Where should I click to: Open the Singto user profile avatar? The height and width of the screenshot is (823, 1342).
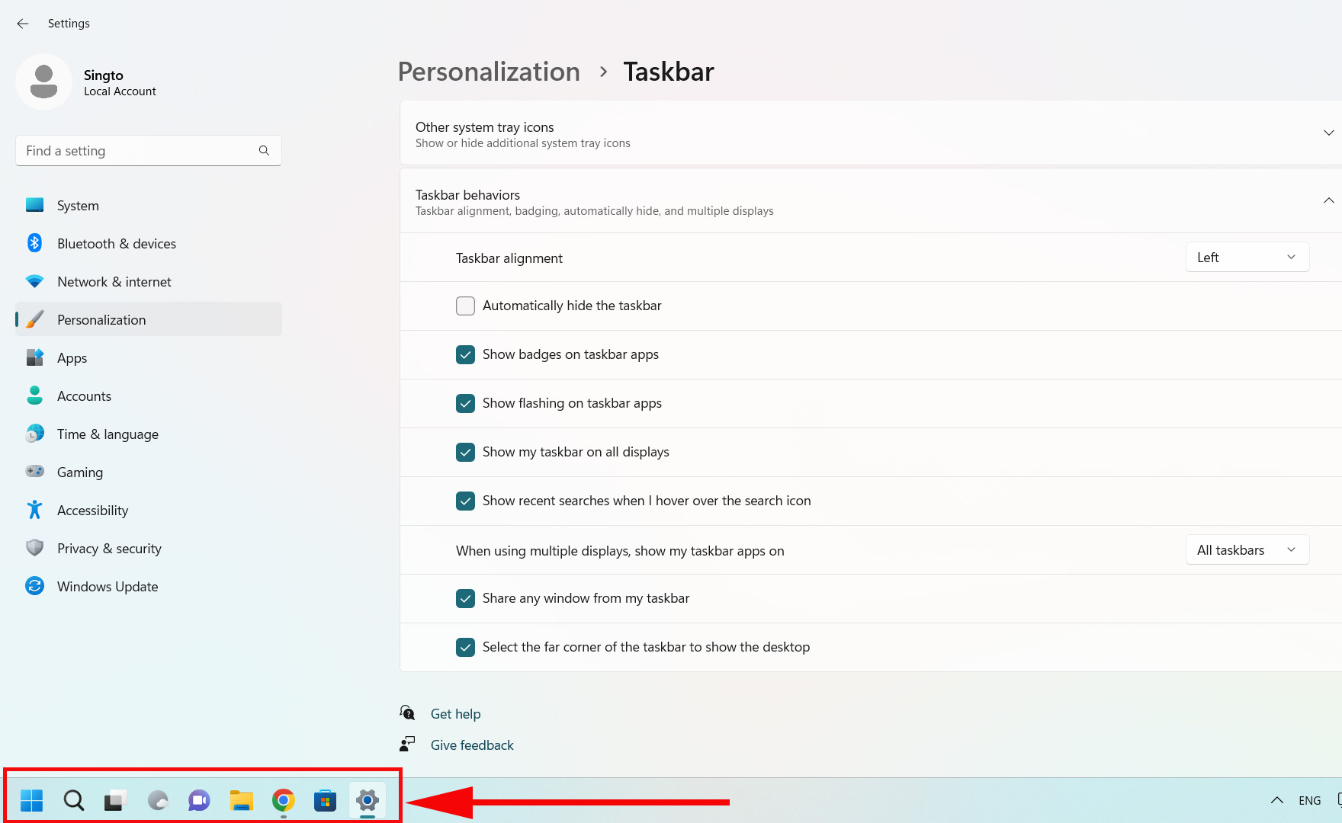pos(43,82)
